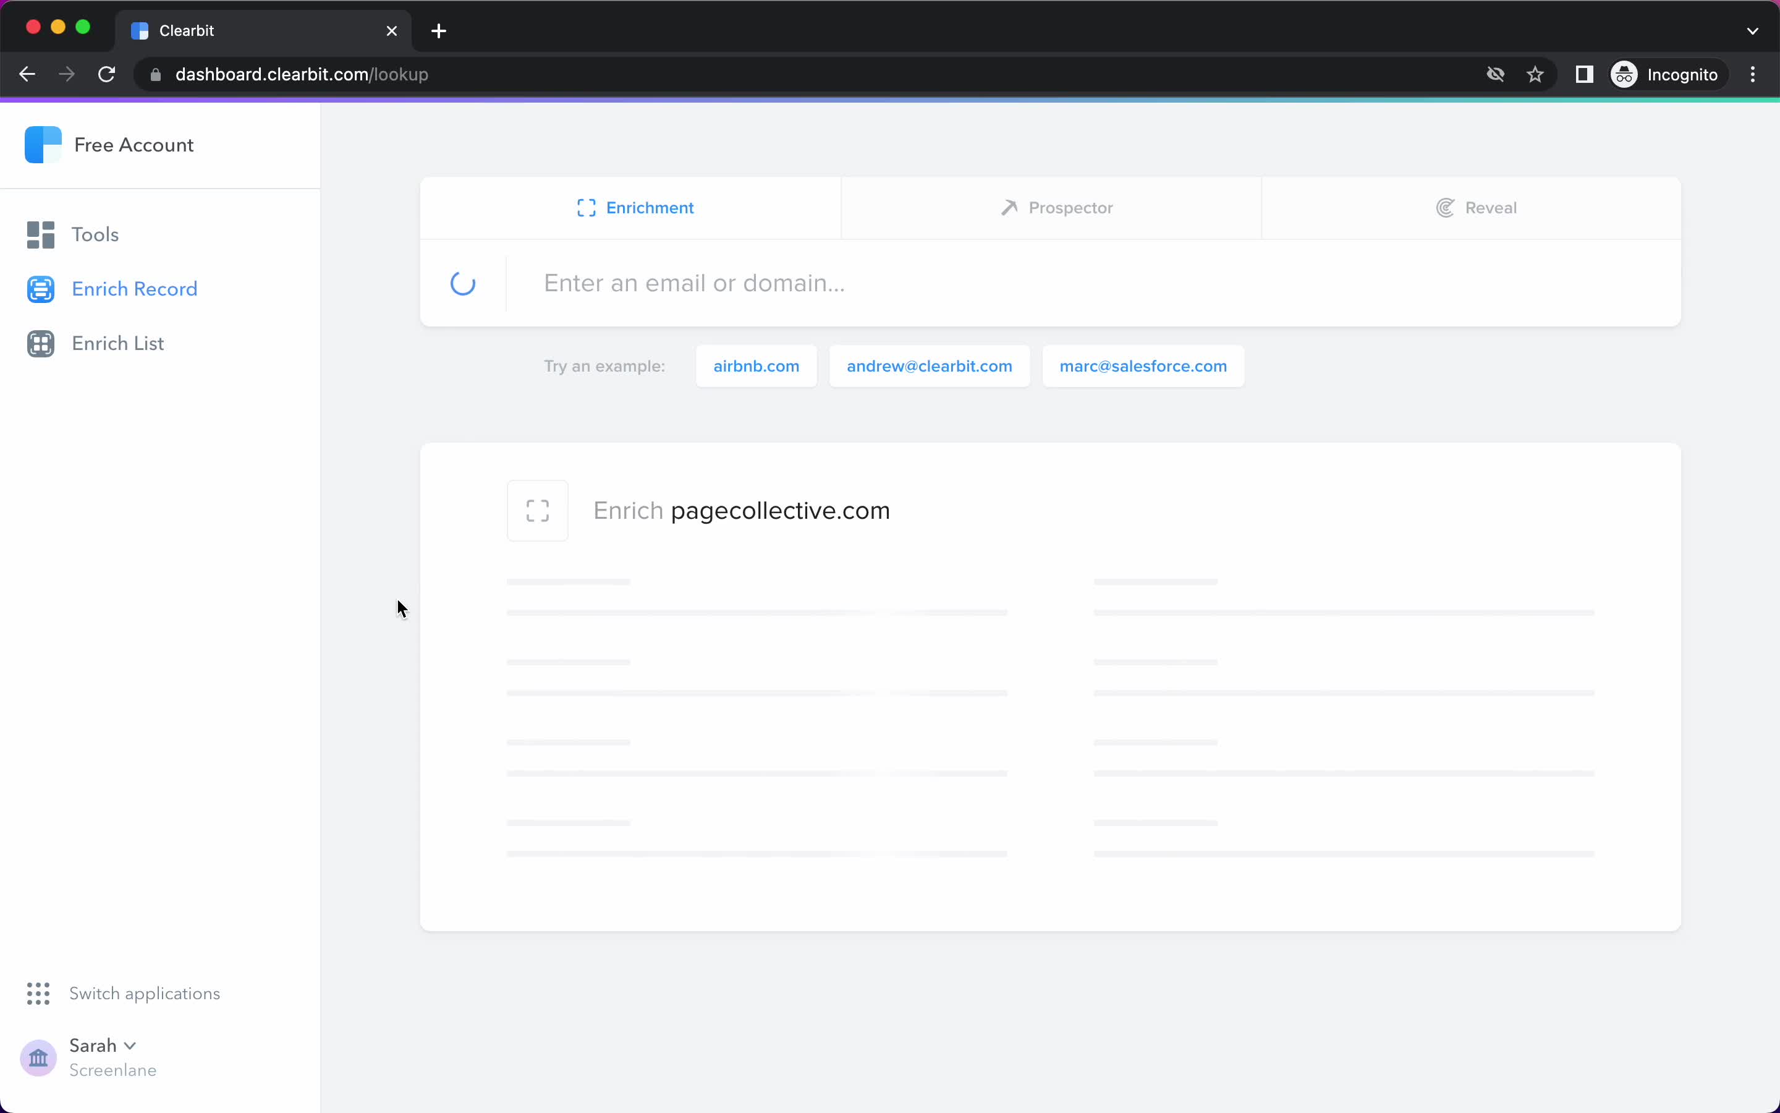Reload the page with refresh icon
The image size is (1780, 1113).
tap(107, 74)
